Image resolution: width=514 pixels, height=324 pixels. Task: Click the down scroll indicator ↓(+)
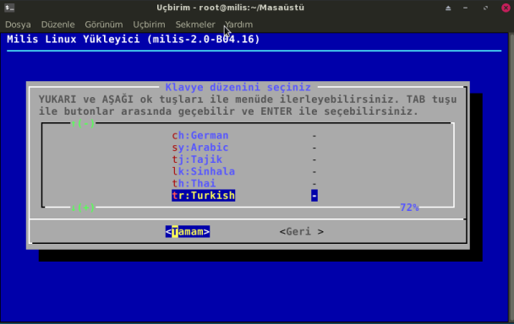(x=83, y=208)
